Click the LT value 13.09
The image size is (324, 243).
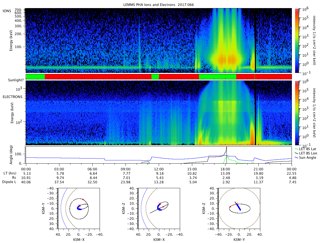[x=225, y=173]
